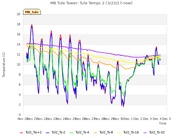
Task: Click the y-axis tick label 14
Action: [18, 45]
